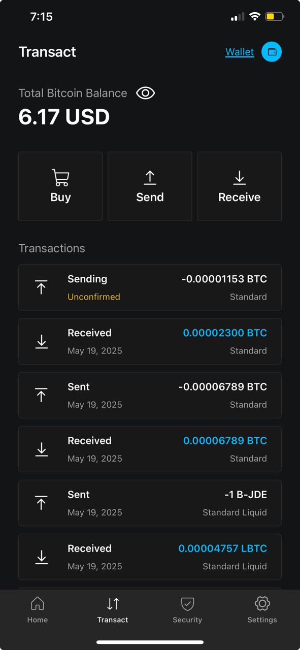Switch to the Security tab

187,610
